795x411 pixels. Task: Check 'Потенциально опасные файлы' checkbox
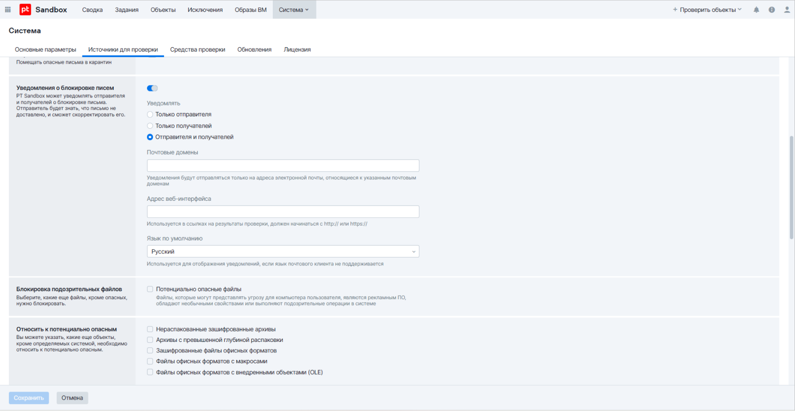(x=150, y=289)
